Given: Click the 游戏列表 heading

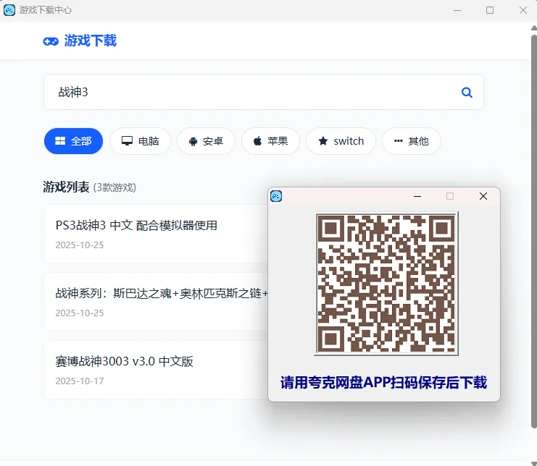Looking at the screenshot, I should (x=66, y=187).
